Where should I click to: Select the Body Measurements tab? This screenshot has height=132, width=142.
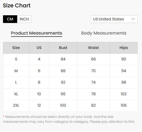point(104,33)
